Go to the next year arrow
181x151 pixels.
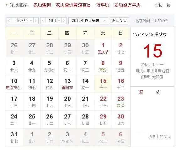36,21
